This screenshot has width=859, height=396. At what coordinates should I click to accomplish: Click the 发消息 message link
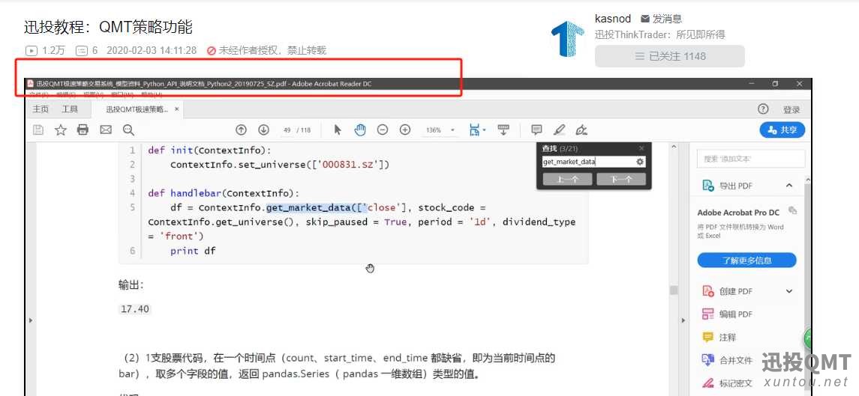pos(661,19)
